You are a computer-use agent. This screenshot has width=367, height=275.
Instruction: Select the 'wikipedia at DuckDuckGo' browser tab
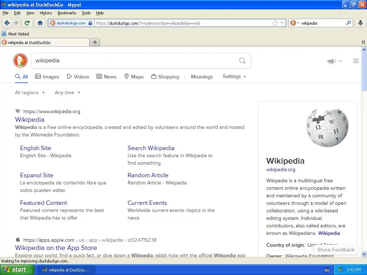45,42
